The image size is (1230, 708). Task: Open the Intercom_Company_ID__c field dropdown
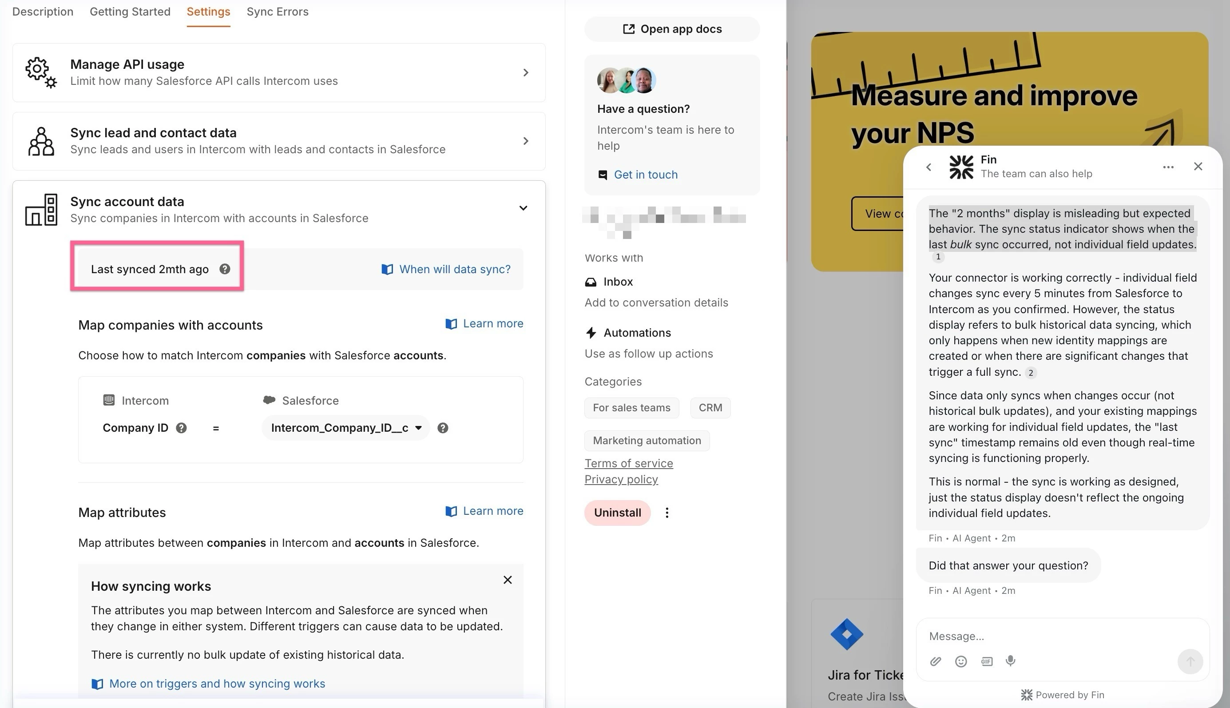pos(345,428)
